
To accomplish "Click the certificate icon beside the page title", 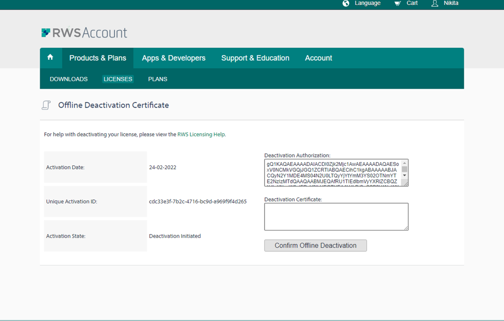I will pyautogui.click(x=46, y=105).
